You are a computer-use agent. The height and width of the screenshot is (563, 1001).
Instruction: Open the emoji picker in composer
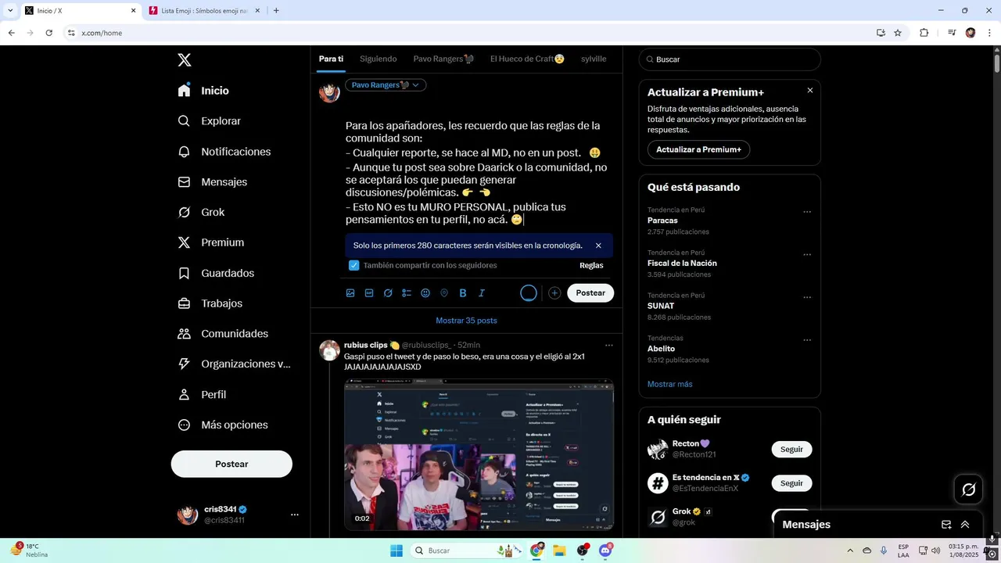425,293
